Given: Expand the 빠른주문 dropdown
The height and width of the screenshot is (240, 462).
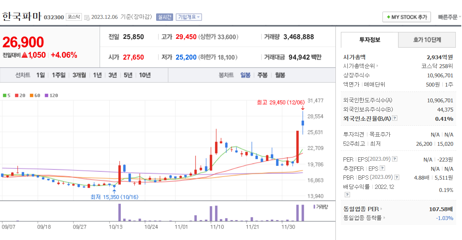Looking at the screenshot, I should click(450, 17).
